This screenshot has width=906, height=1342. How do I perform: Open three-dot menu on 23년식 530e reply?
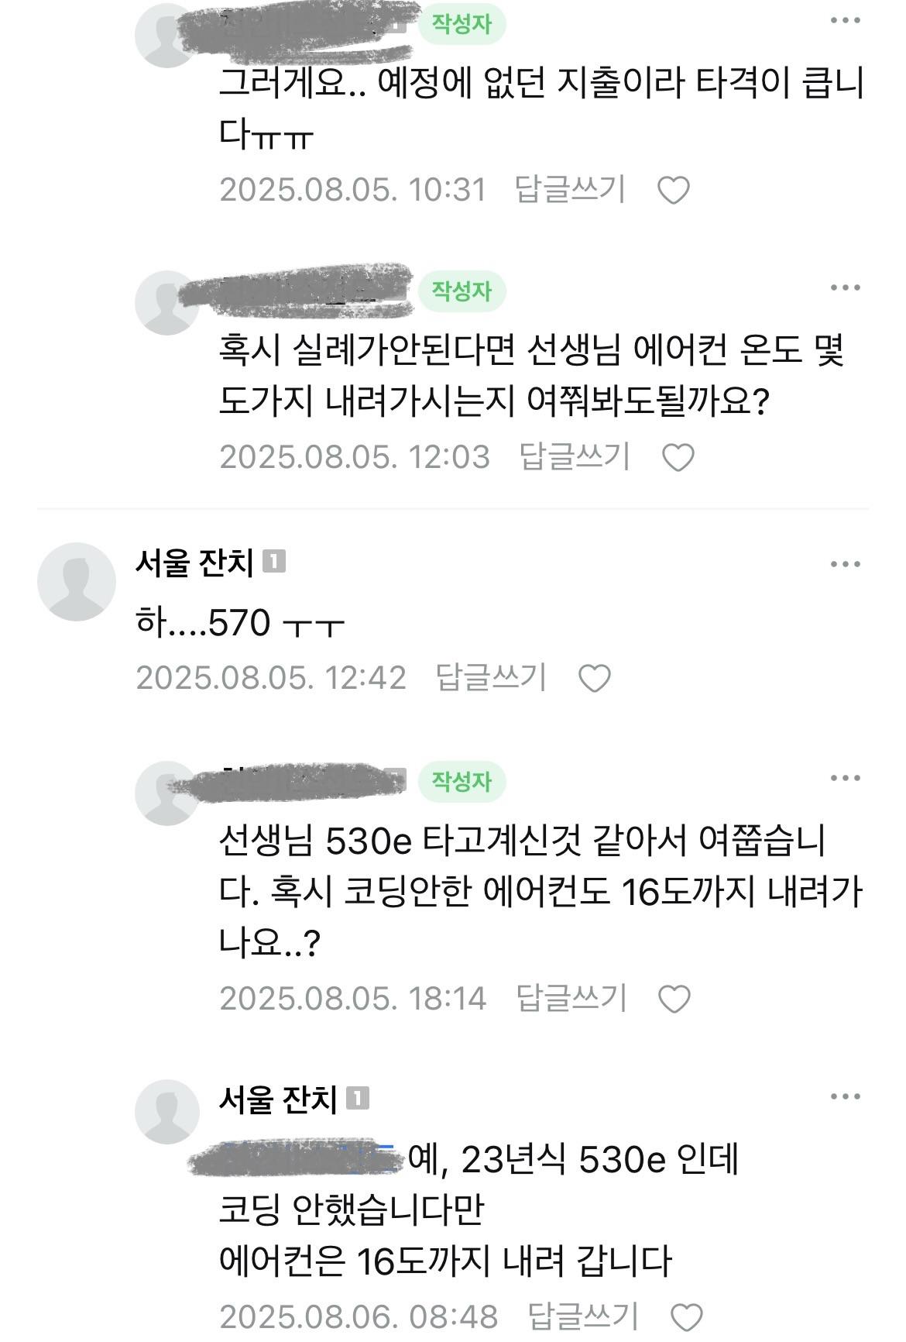click(x=846, y=1096)
